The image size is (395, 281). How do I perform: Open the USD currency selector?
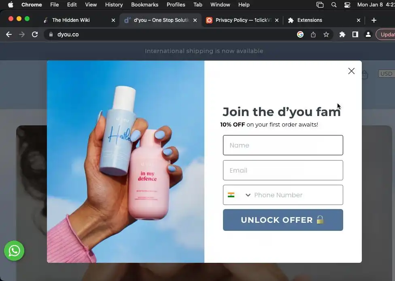pos(387,74)
